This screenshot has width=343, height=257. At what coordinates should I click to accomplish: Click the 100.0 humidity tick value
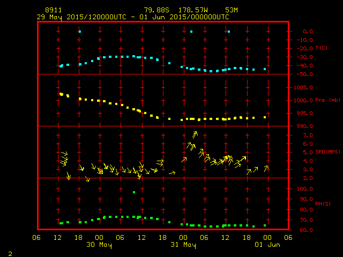pos(305,189)
